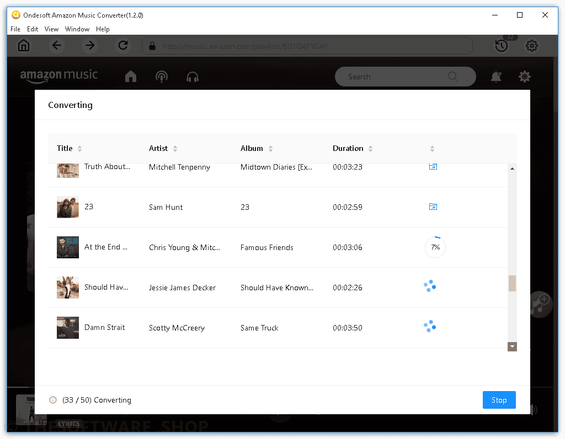
Task: Open the Amazon Music podcasts icon
Action: [162, 77]
